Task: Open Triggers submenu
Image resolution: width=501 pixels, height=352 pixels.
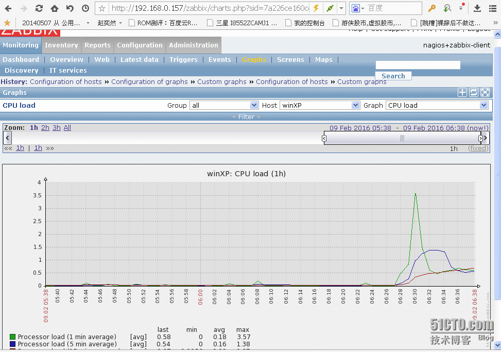Action: (183, 59)
